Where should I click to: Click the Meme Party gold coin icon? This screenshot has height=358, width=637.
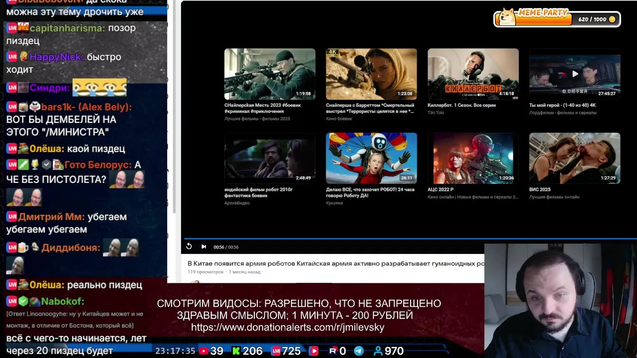[612, 19]
